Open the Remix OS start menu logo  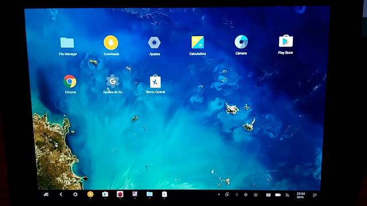click(46, 195)
